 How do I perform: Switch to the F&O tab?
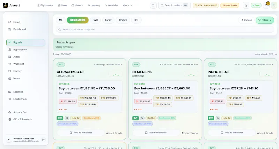pyautogui.click(x=95, y=20)
